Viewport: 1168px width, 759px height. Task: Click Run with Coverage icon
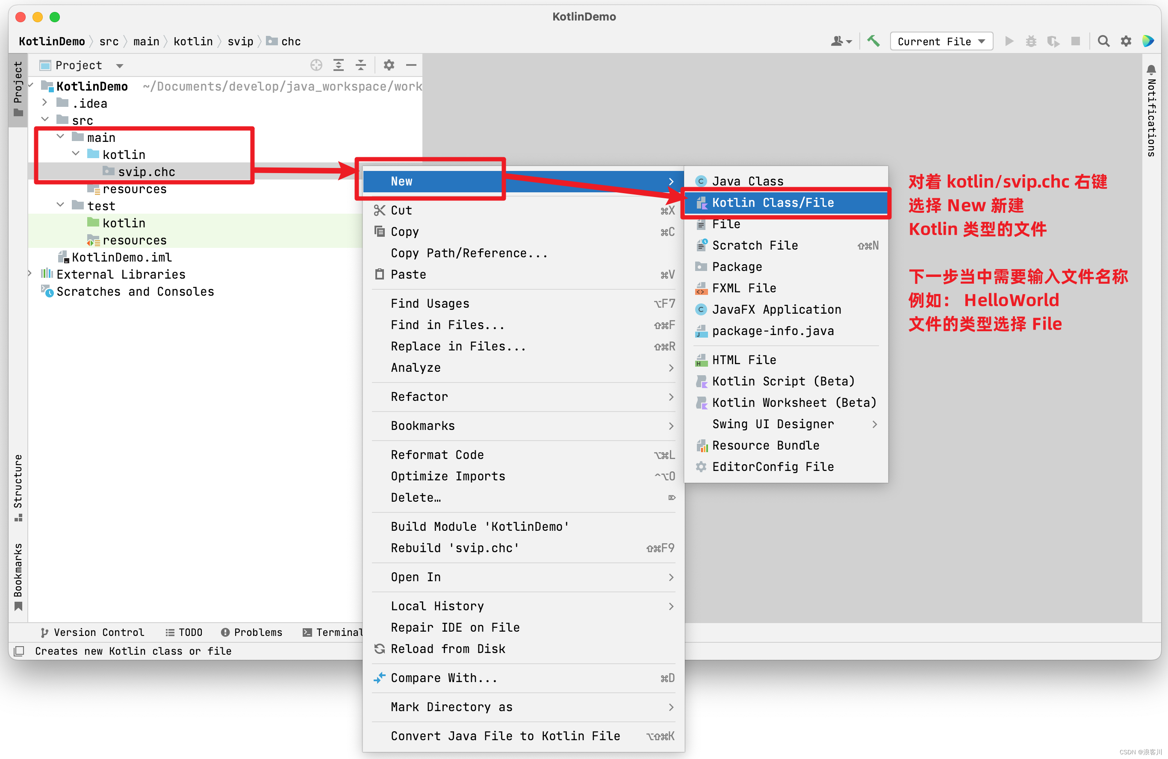coord(1053,41)
